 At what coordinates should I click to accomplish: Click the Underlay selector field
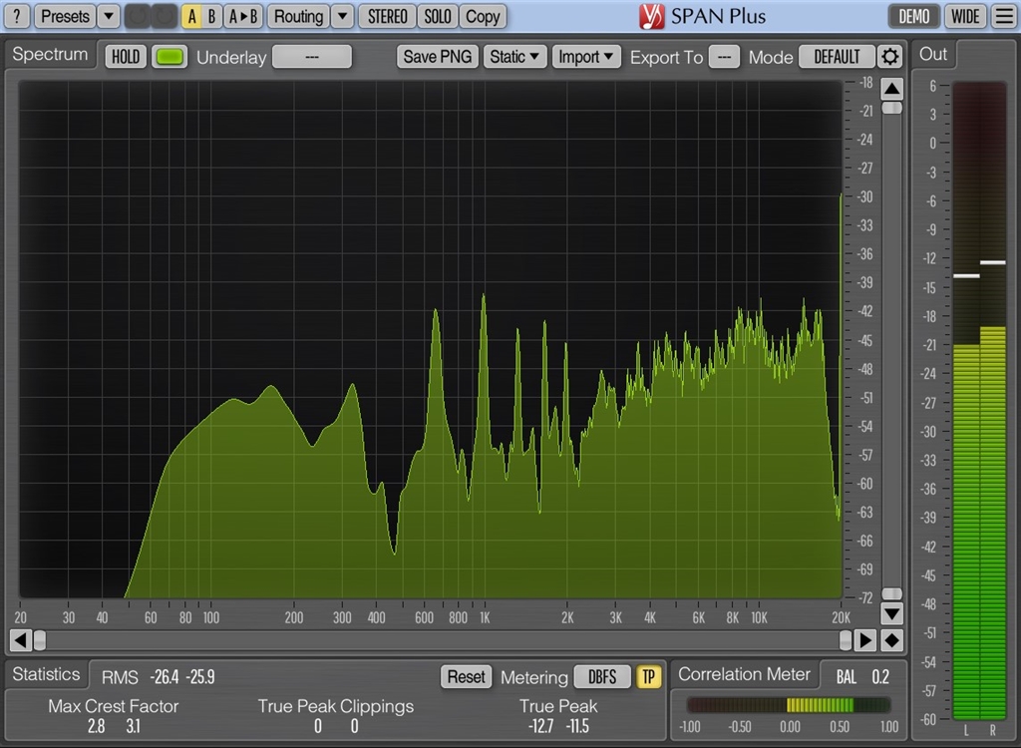pos(311,57)
